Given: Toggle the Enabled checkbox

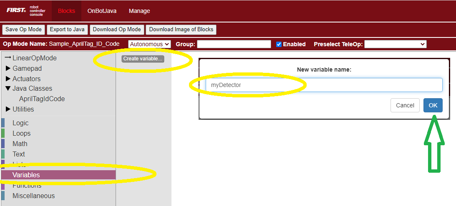Looking at the screenshot, I should 279,44.
